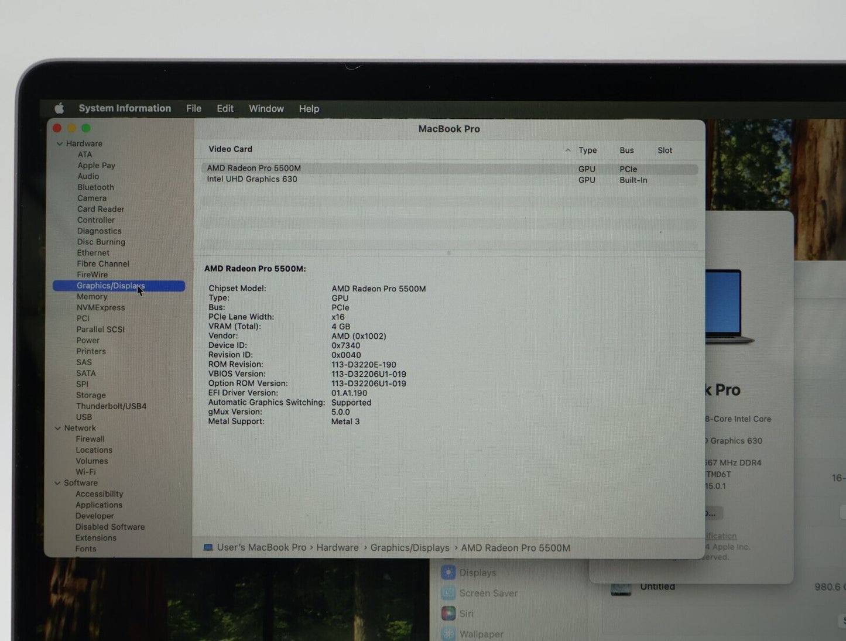Image resolution: width=846 pixels, height=641 pixels.
Task: Select Firewall under Network
Action: pos(90,439)
